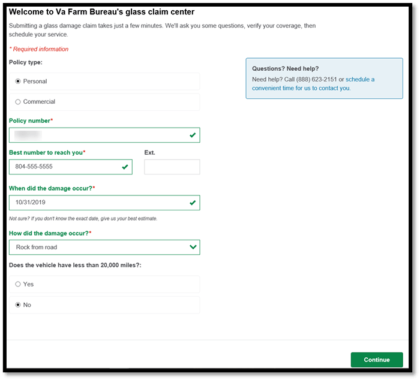Click the How did the damage occur label

(x=50, y=233)
